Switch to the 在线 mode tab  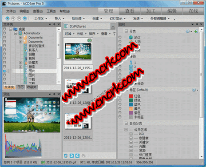(x=193, y=11)
